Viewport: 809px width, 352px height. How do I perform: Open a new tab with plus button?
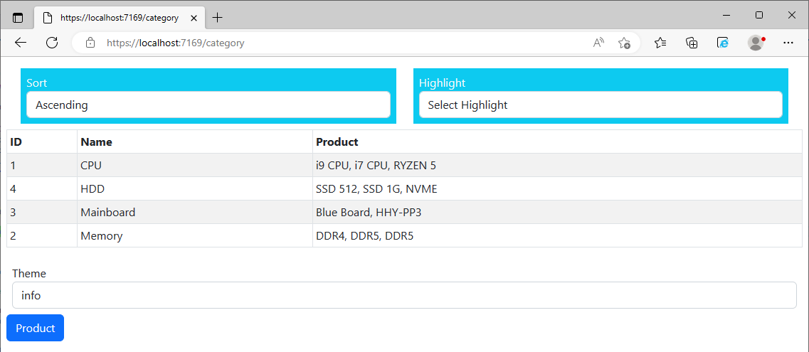[x=218, y=18]
